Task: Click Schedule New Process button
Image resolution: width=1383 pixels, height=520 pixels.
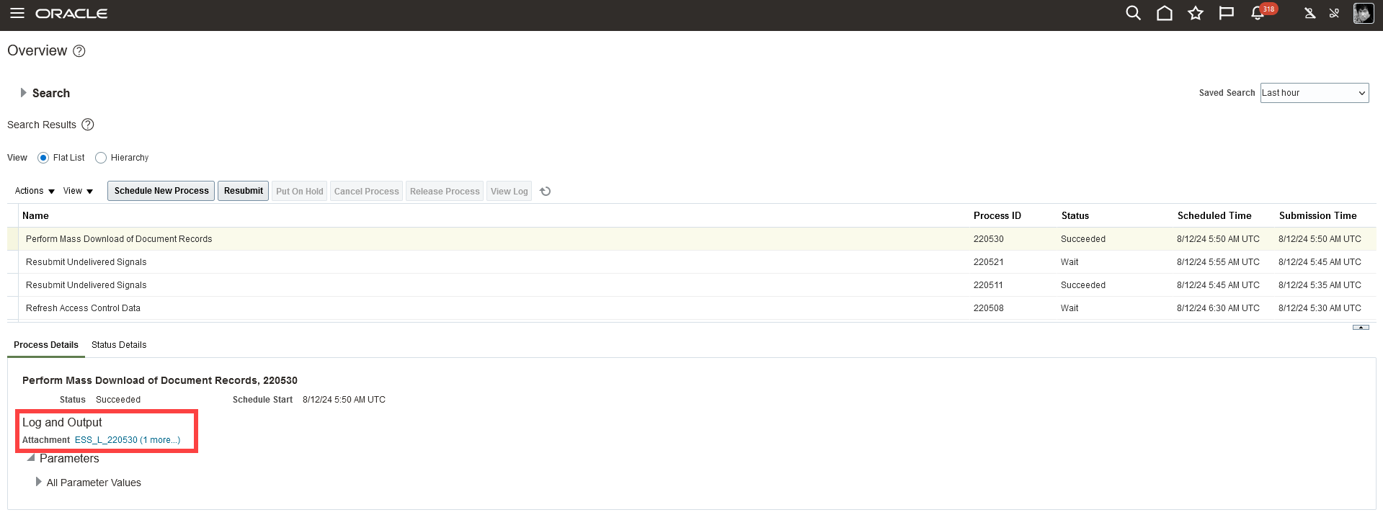Action: (161, 191)
